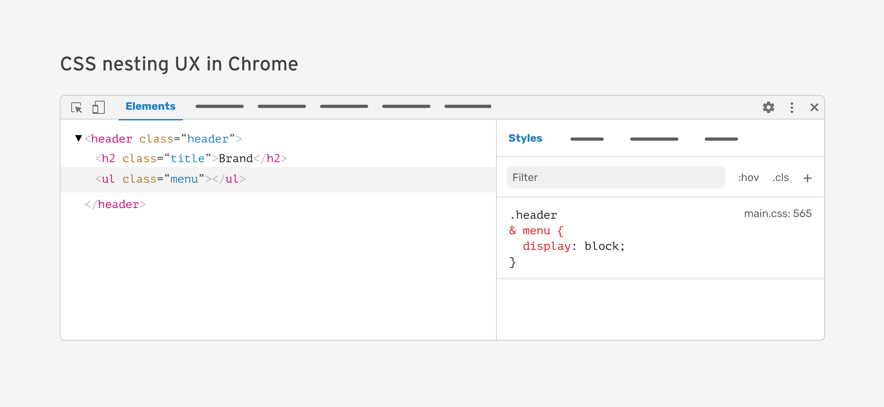The image size is (884, 407).
Task: Click the .header parent selector
Action: [x=533, y=215]
